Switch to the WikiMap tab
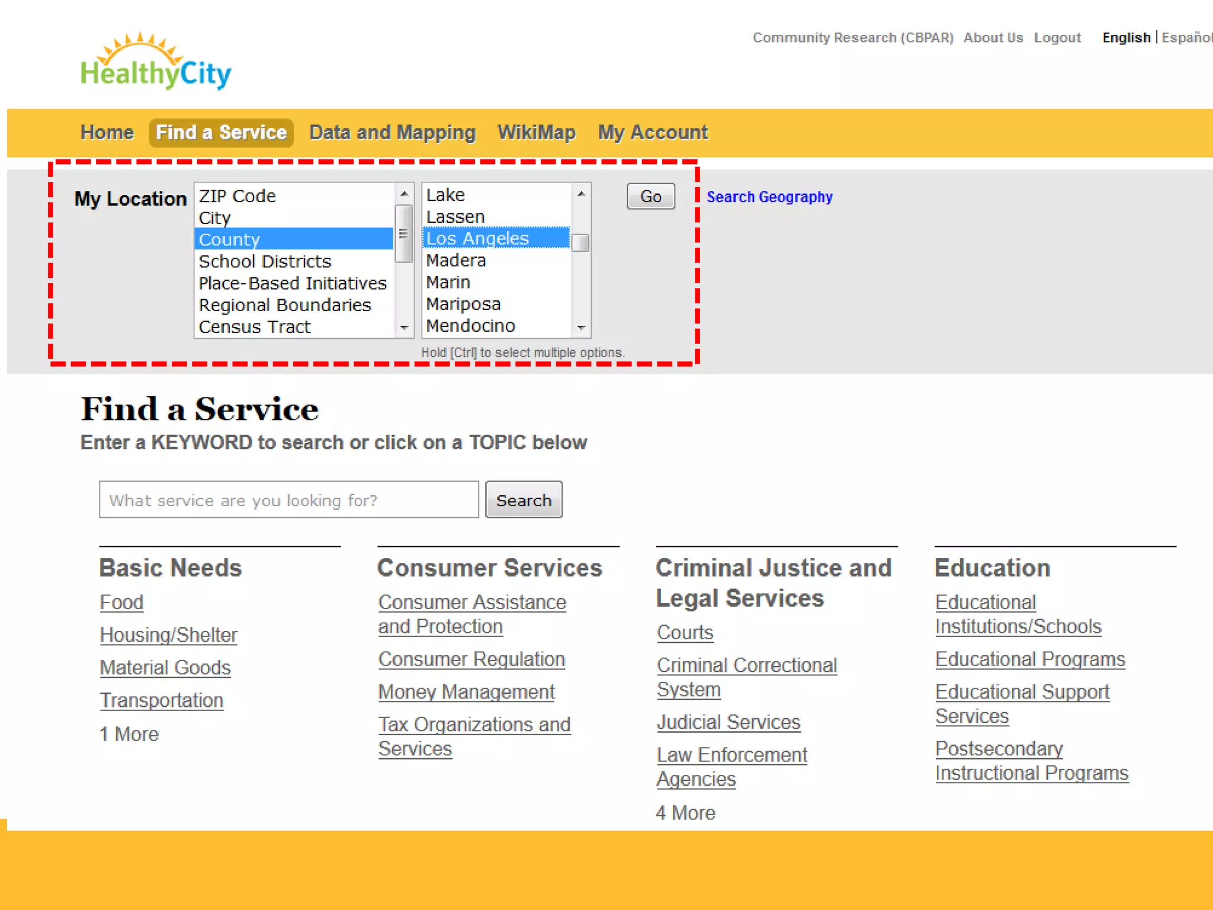This screenshot has width=1213, height=910. 536,132
